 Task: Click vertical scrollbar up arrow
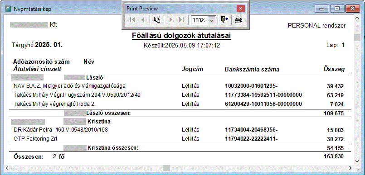point(357,18)
